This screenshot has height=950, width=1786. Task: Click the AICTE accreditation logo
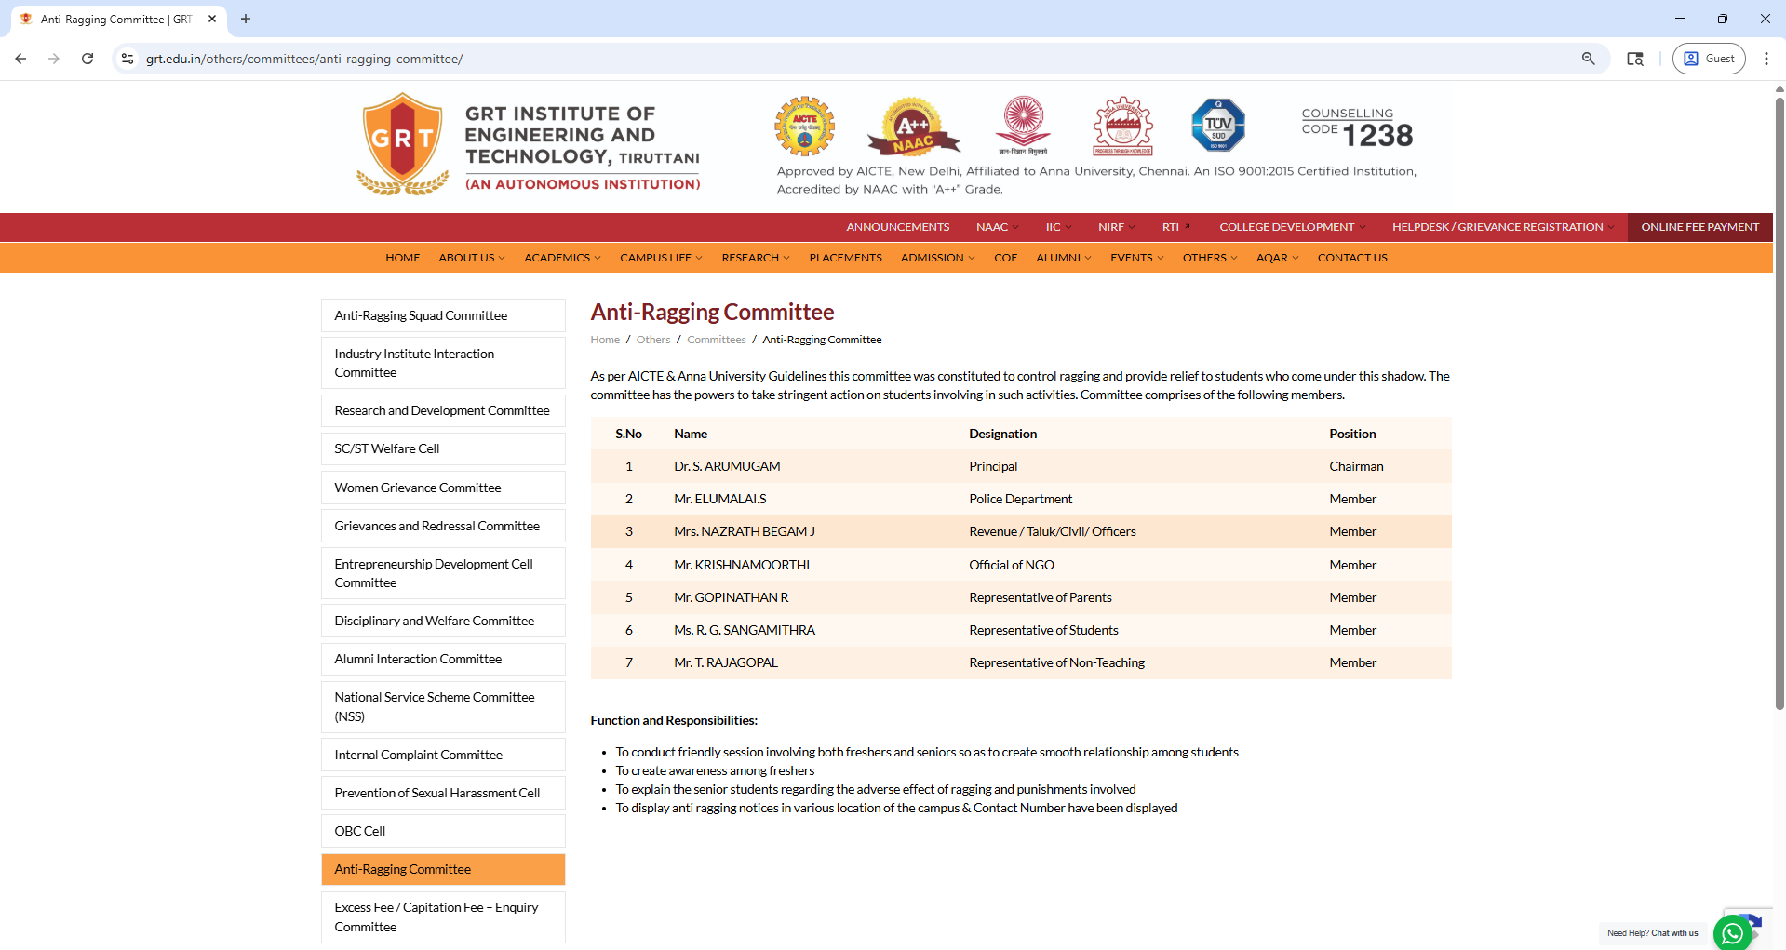[804, 126]
